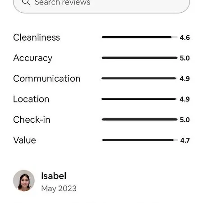Open reviewer name Isabel

54,176
